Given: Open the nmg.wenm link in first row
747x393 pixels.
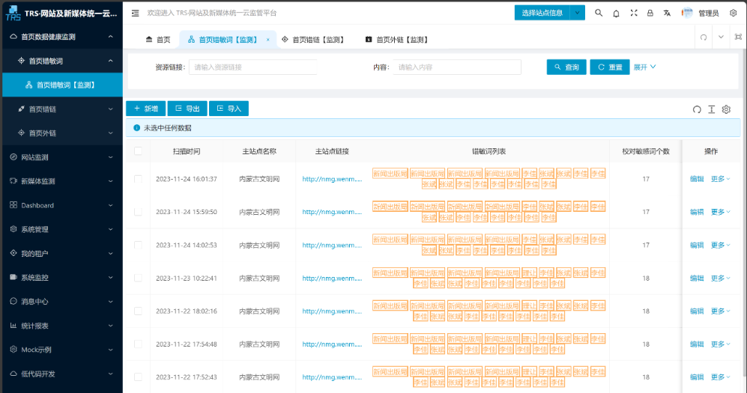Looking at the screenshot, I should click(x=331, y=179).
